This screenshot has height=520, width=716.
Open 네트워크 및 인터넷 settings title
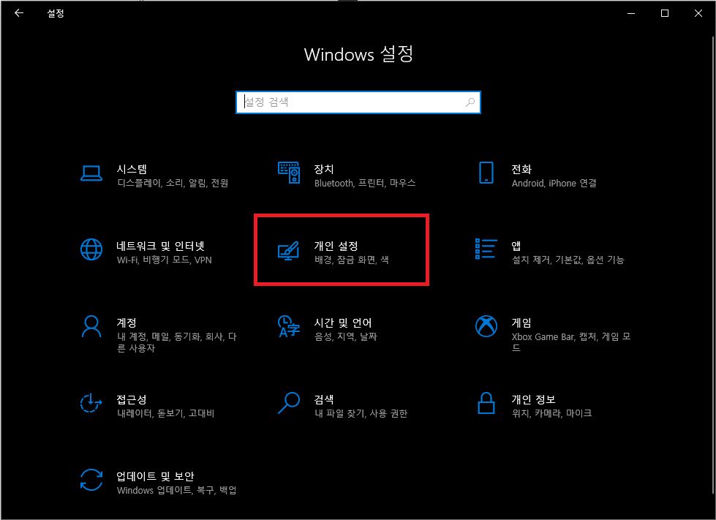[160, 246]
